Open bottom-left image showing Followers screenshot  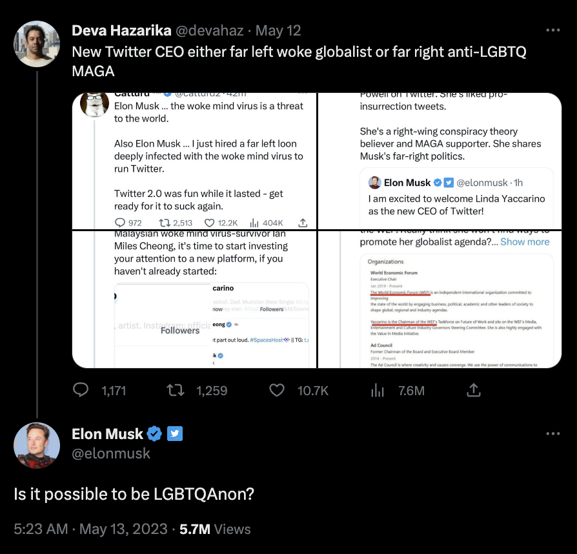194,300
